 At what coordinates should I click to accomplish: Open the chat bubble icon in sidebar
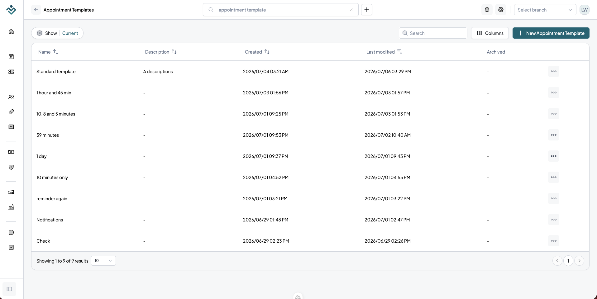pyautogui.click(x=11, y=232)
